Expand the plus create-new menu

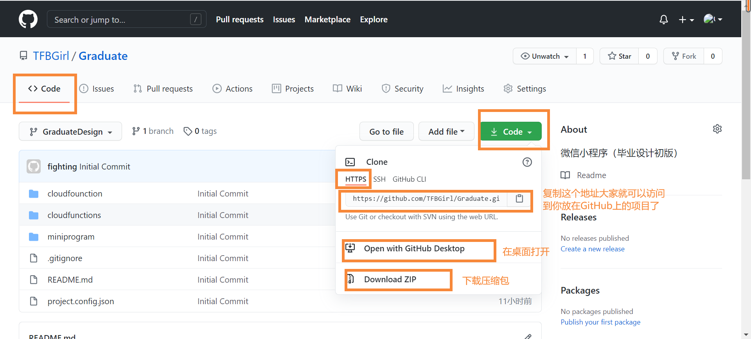686,20
